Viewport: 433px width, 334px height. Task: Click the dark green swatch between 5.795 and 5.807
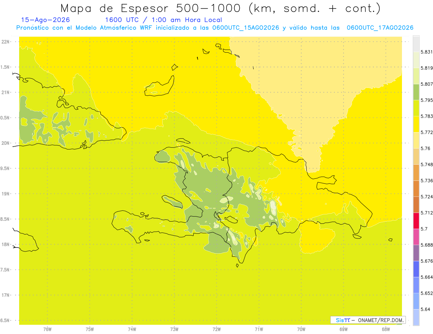click(416, 92)
